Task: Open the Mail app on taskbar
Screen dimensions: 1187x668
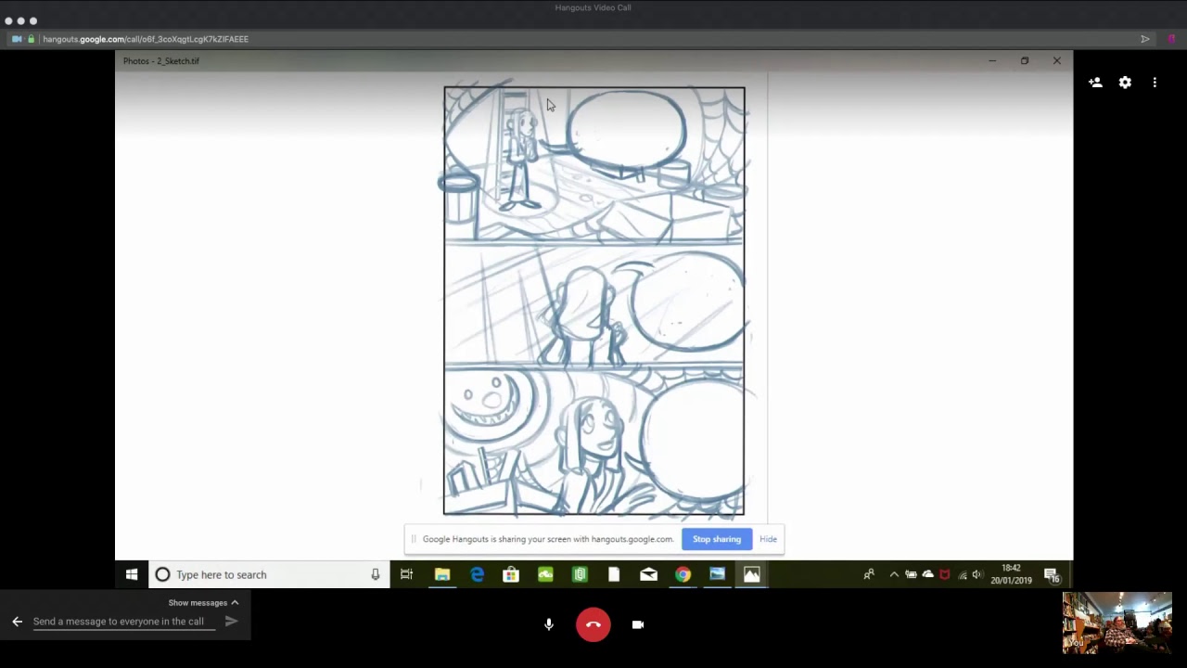Action: coord(648,574)
